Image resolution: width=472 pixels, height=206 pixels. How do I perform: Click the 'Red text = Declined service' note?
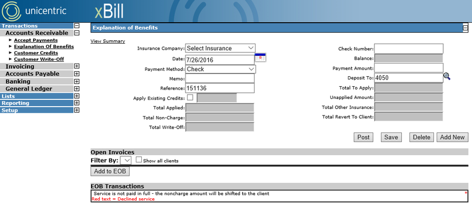coord(123,199)
